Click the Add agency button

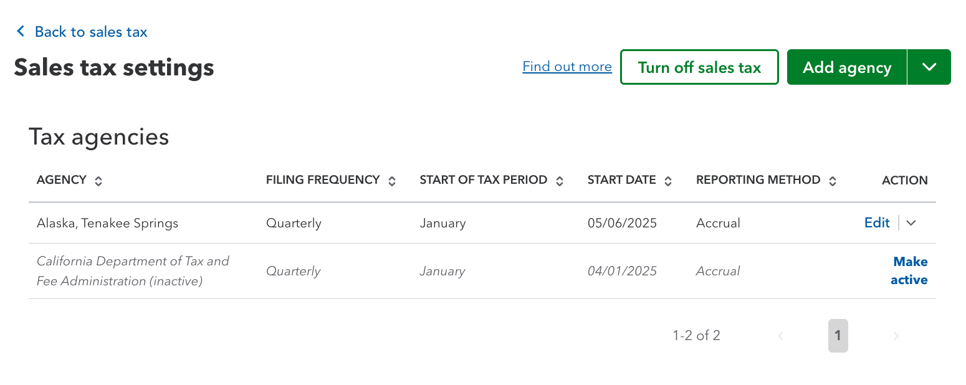point(846,67)
